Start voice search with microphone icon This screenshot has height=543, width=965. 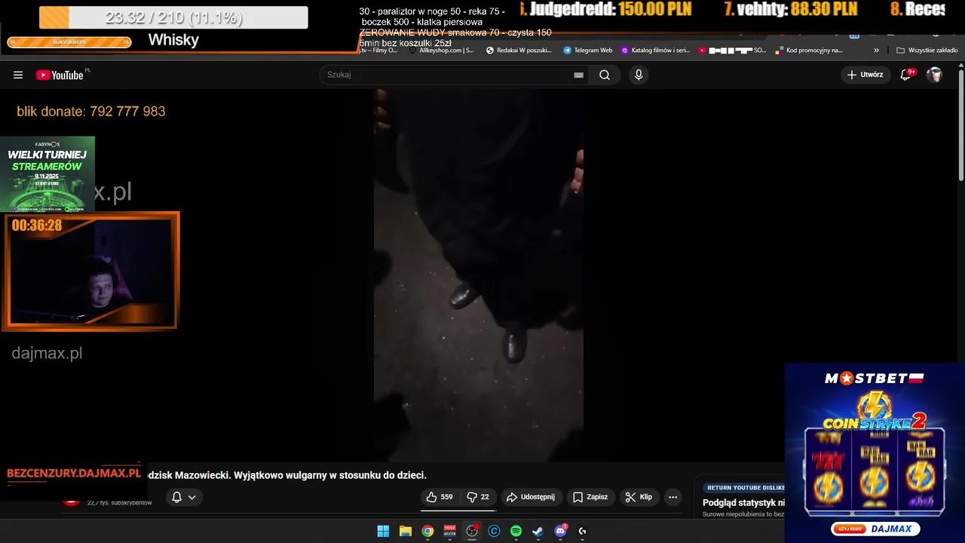pos(639,75)
